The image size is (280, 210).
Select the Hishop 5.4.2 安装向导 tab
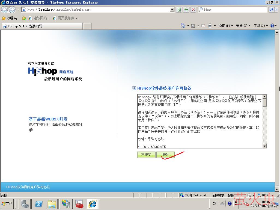tap(41, 26)
